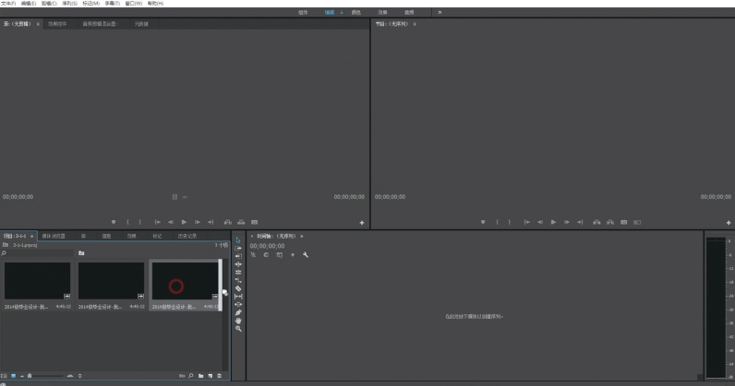Viewport: 735px width, 386px height.
Task: Open sort icons menu in project panel
Action: tap(79, 376)
